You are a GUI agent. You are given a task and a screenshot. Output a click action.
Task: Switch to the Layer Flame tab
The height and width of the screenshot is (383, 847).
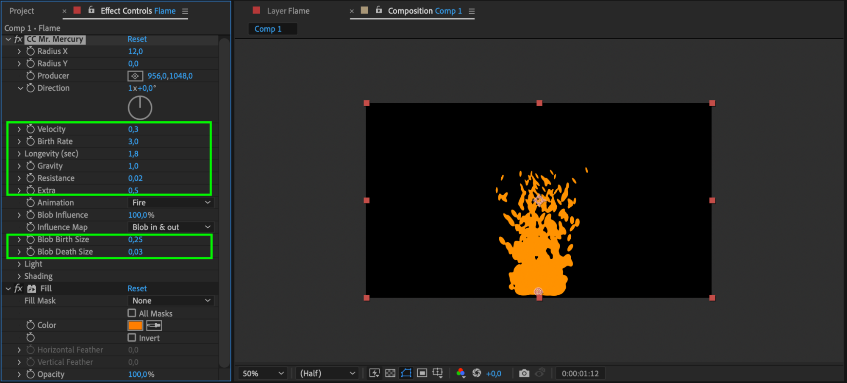pos(288,11)
